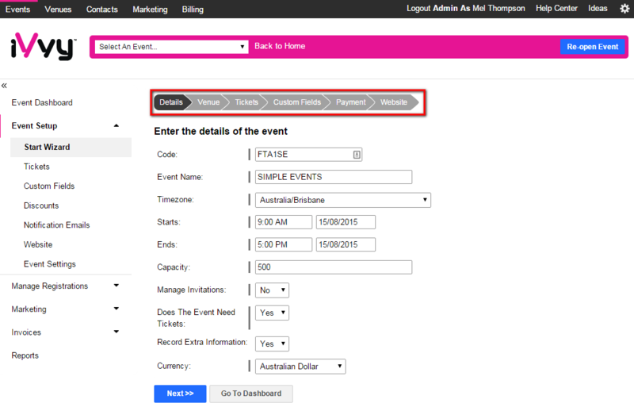The width and height of the screenshot is (634, 407).
Task: Open Discounts in the sidebar
Action: tap(41, 205)
